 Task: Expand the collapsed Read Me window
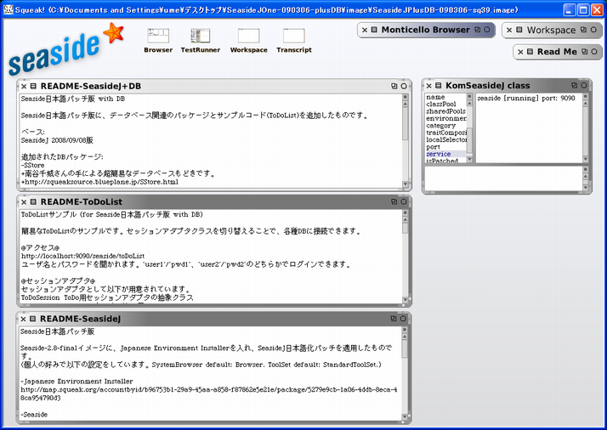585,52
